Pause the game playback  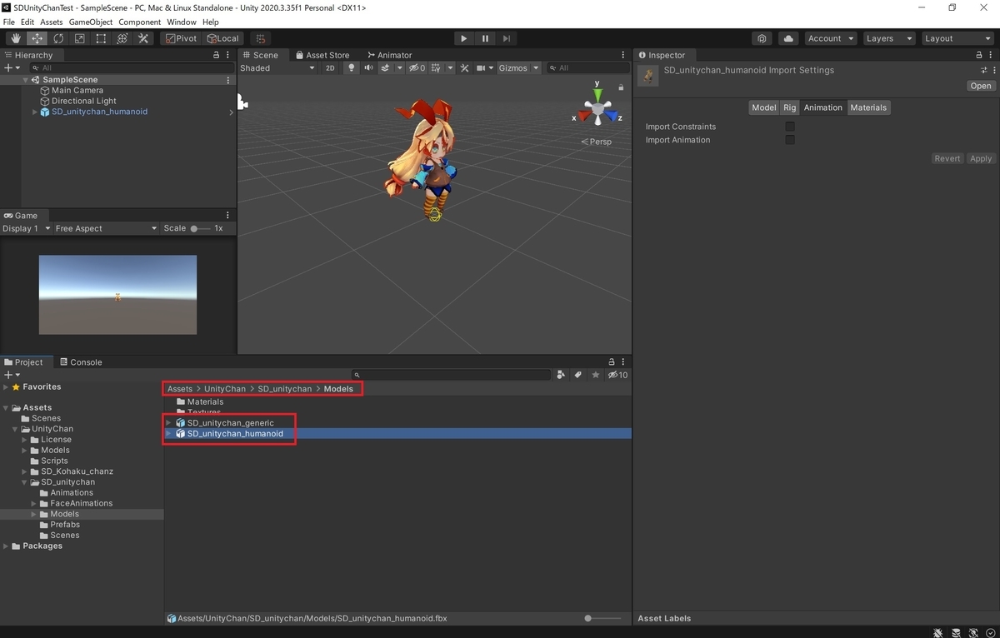tap(485, 38)
